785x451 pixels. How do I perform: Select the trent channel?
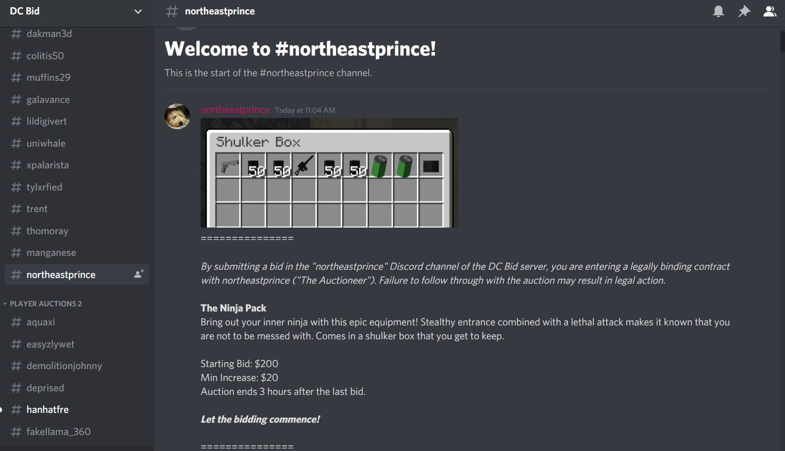[x=77, y=209]
